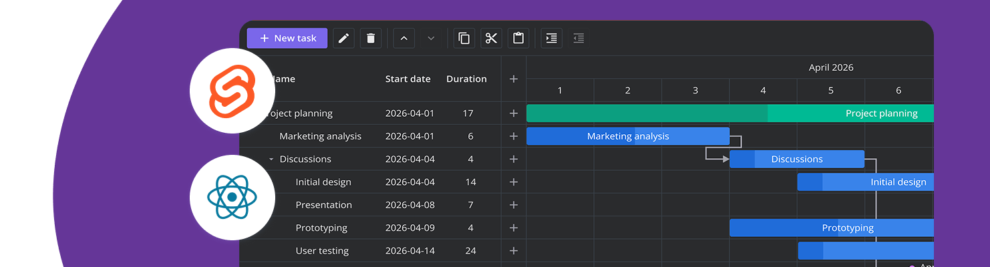Image resolution: width=990 pixels, height=267 pixels.
Task: Click the User testing Gantt bar
Action: tap(866, 251)
